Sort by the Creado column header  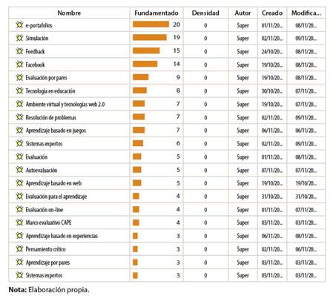click(272, 13)
